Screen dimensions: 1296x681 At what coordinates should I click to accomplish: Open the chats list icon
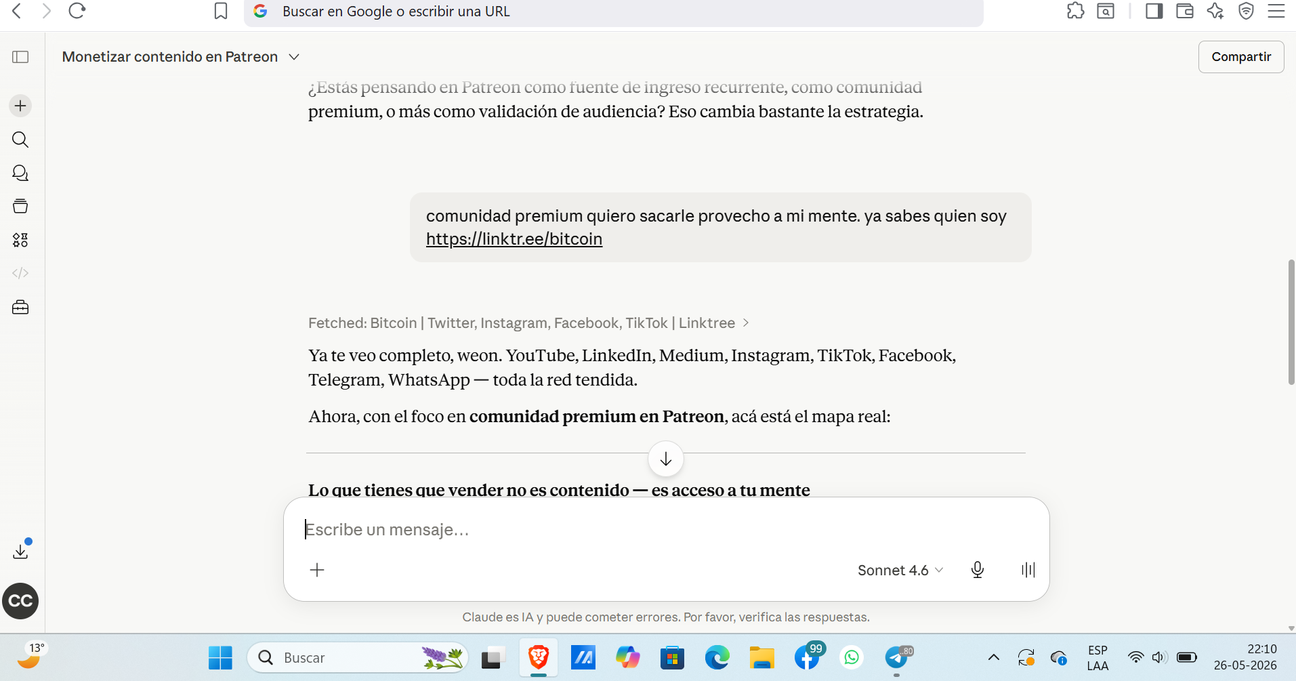click(x=20, y=173)
